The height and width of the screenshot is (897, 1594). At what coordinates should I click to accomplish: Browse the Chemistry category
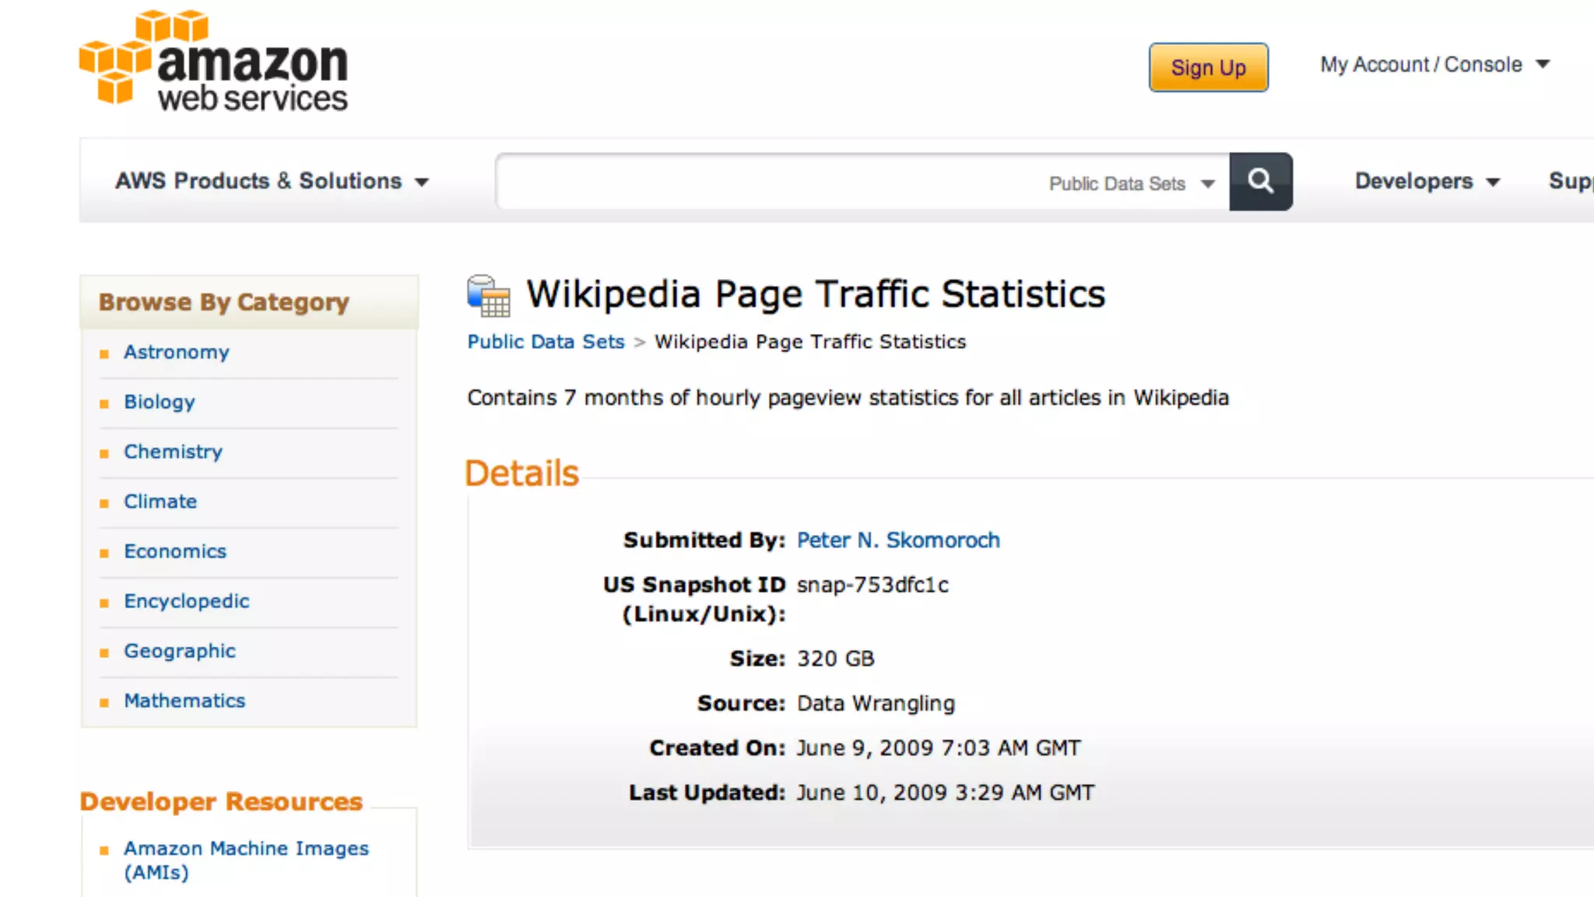[x=173, y=452]
